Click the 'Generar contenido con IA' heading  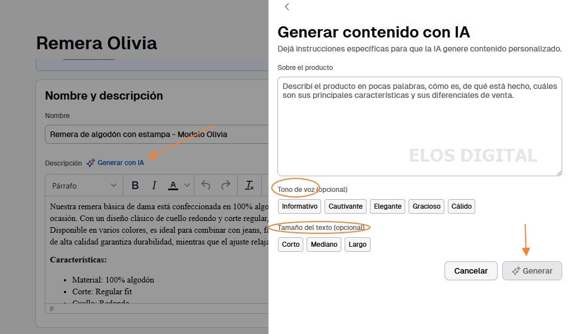click(x=374, y=32)
